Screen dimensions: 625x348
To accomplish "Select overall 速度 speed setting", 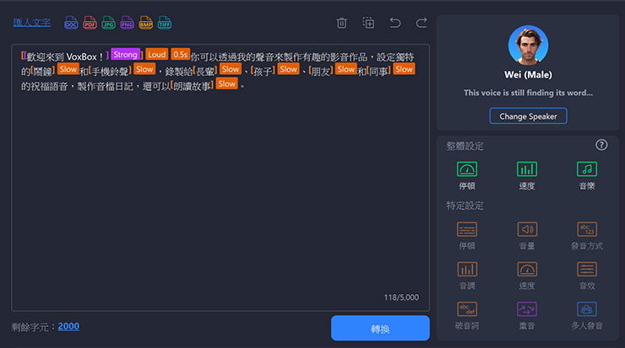I will 527,175.
